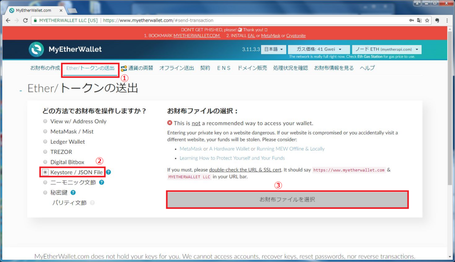Open the ドメイン販売 tab
Viewport: 455px width, 262px height.
click(x=252, y=68)
